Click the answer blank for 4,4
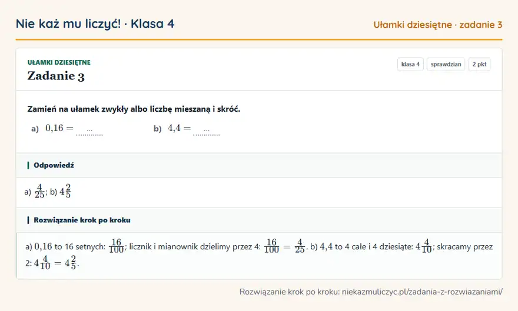Image resolution: width=518 pixels, height=311 pixels. click(207, 132)
